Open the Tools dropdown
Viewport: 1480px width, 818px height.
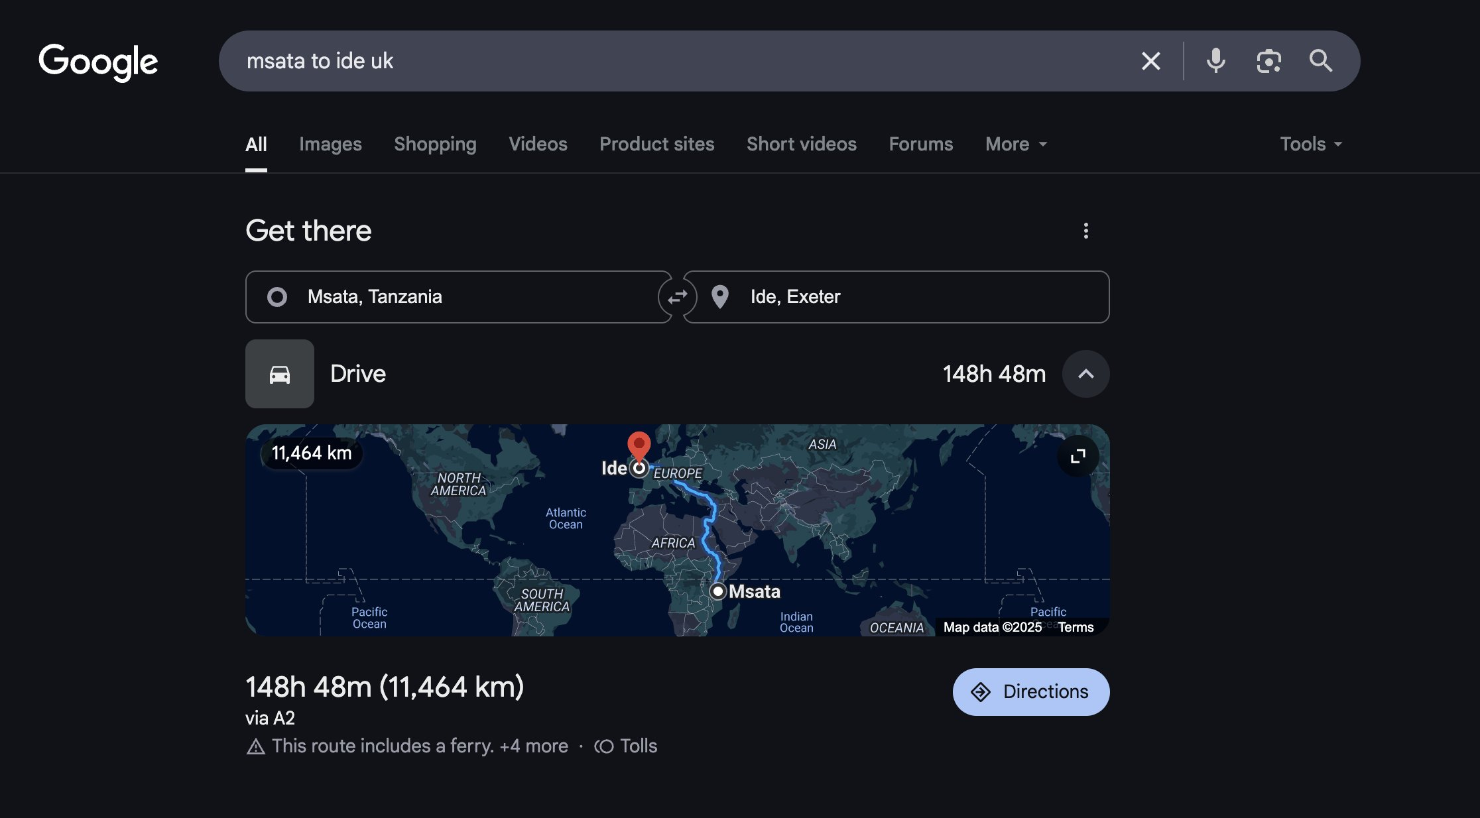1311,144
